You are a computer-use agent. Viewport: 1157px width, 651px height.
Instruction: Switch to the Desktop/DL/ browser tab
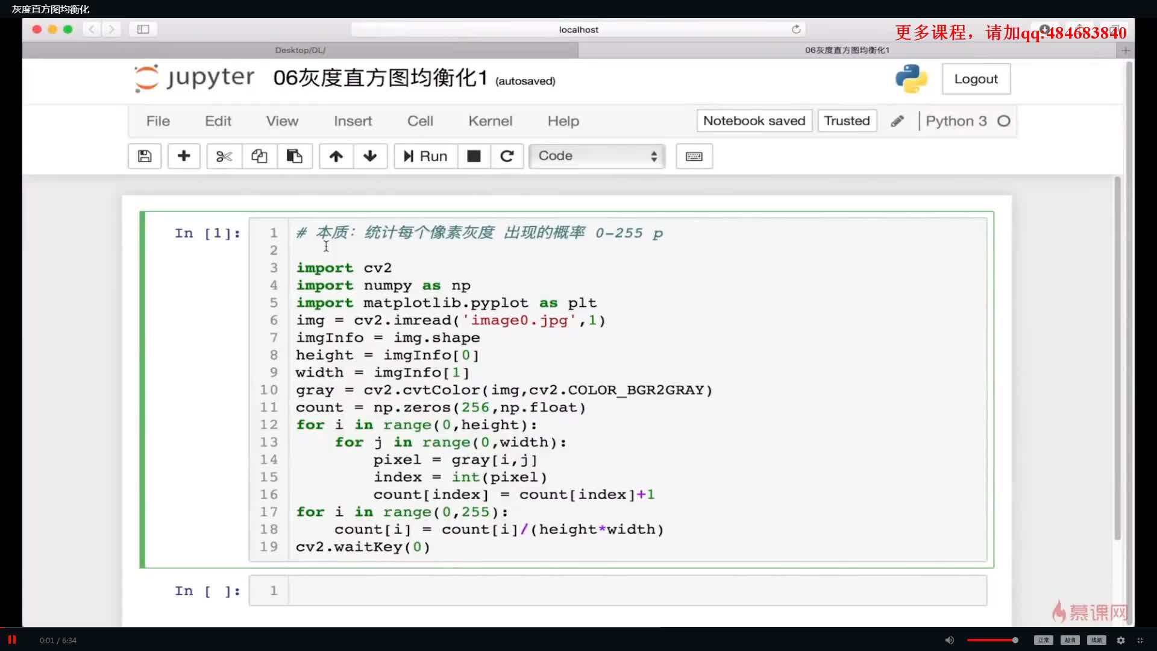click(x=300, y=51)
